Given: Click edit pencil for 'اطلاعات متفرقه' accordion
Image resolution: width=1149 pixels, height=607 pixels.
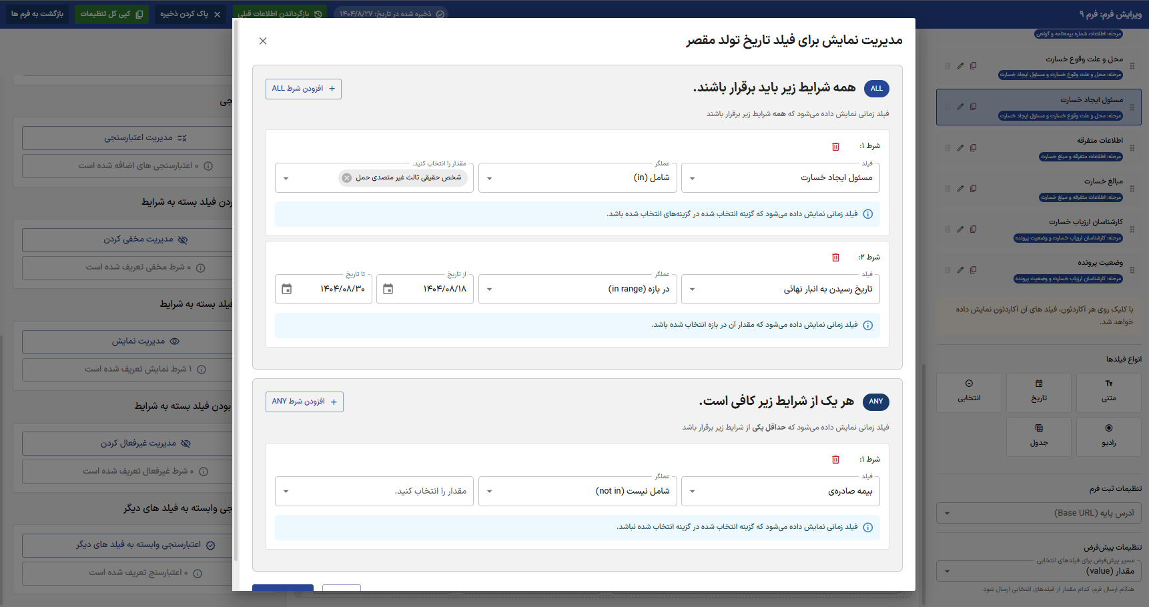Looking at the screenshot, I should click(x=960, y=147).
